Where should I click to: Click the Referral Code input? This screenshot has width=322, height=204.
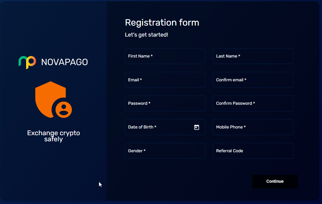point(253,151)
